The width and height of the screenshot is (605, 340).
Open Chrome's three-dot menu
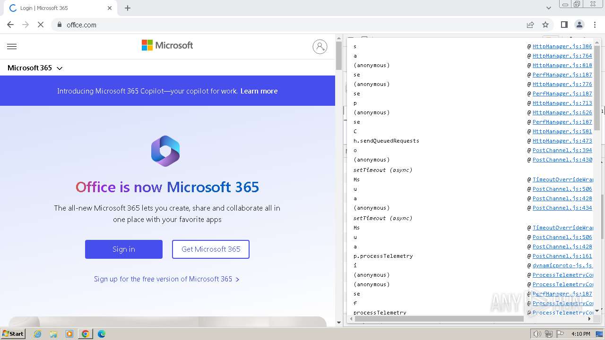point(595,25)
